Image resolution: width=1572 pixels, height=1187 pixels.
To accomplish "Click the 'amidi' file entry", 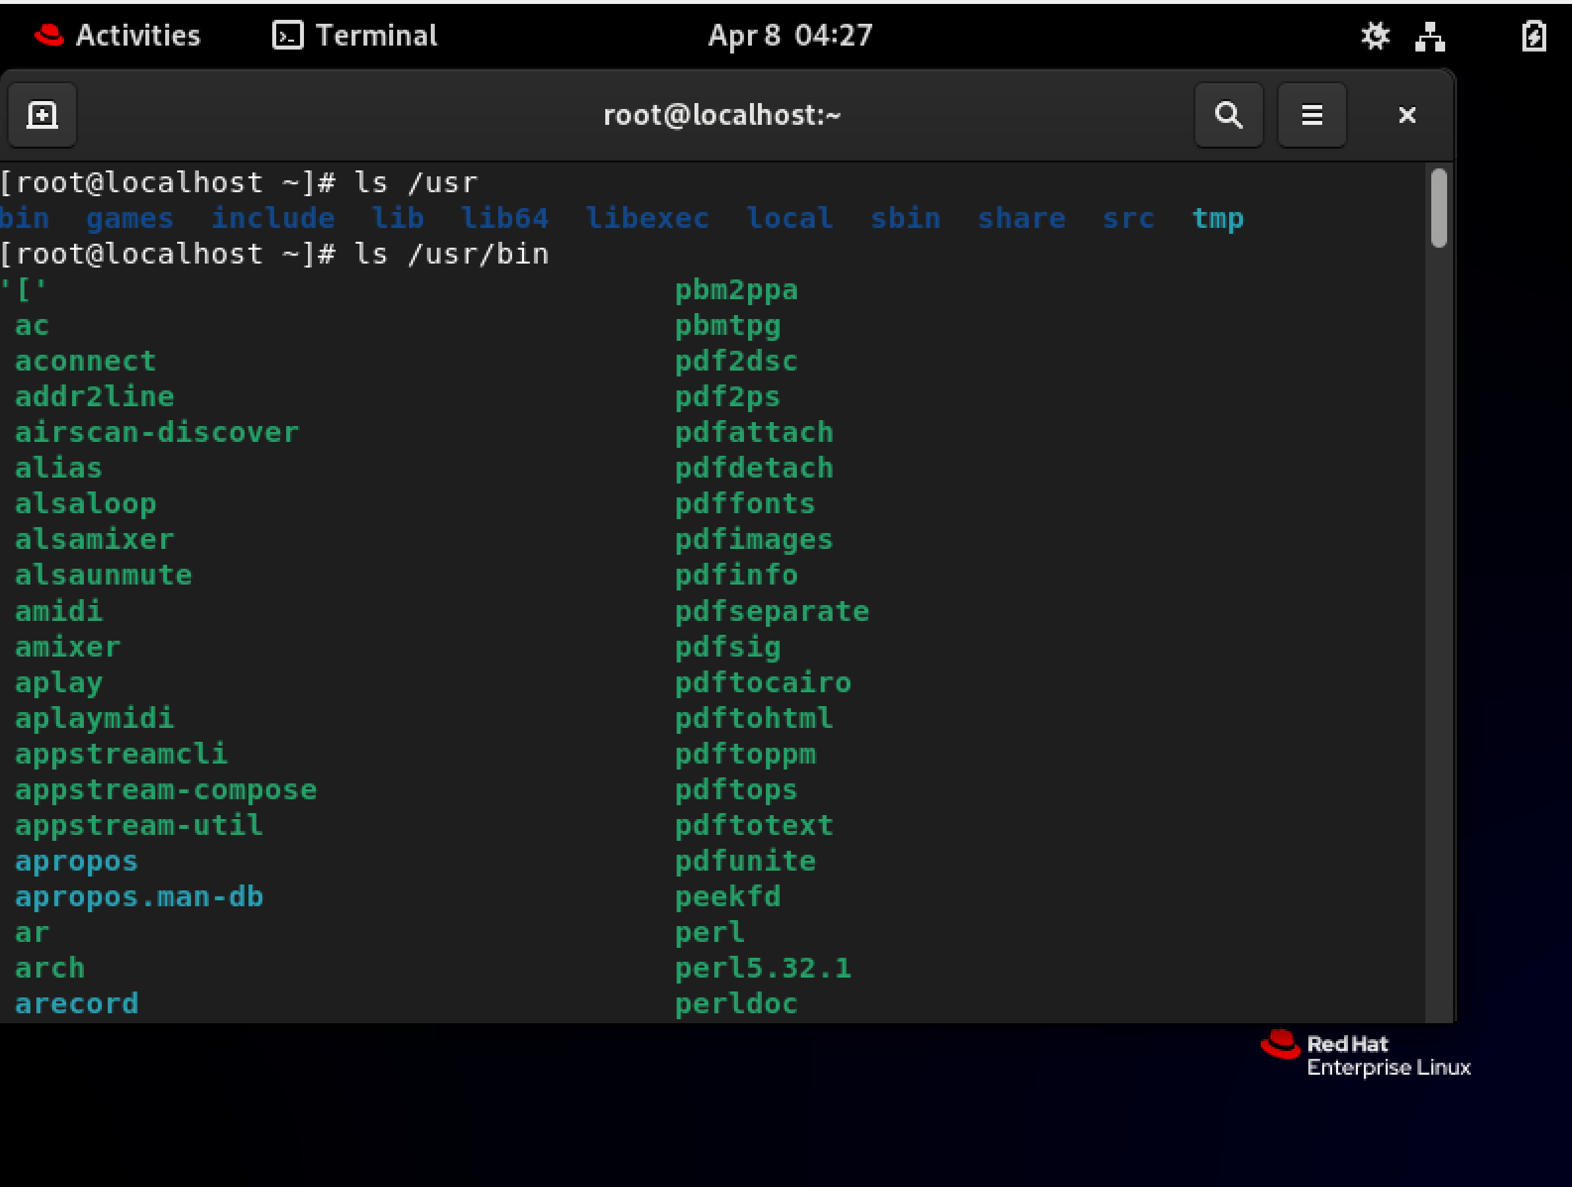I will coord(59,611).
